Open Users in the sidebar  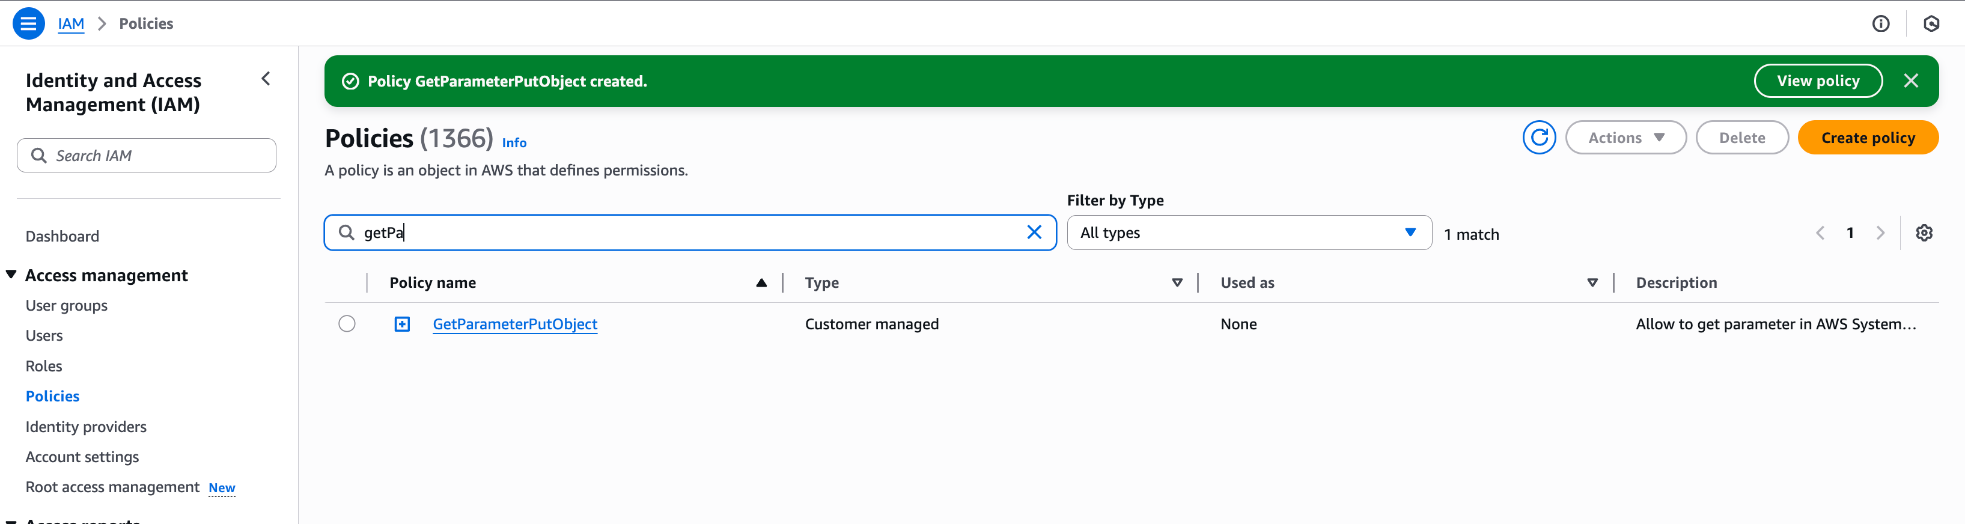tap(43, 335)
